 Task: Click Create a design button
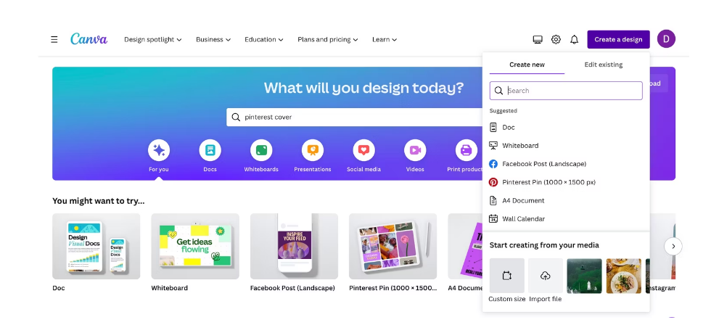(618, 39)
